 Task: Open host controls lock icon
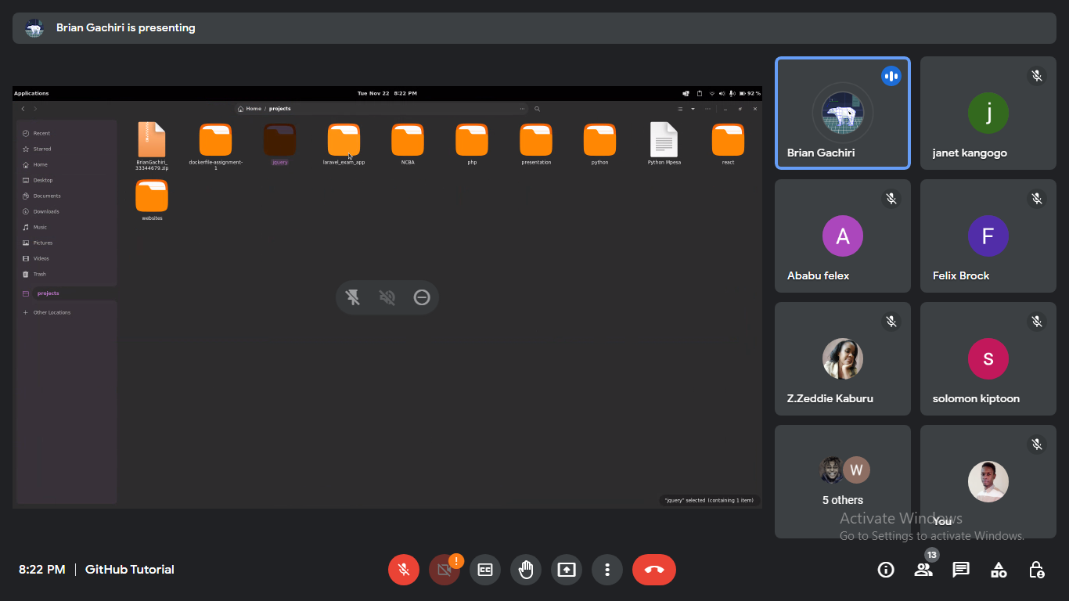pos(1036,570)
